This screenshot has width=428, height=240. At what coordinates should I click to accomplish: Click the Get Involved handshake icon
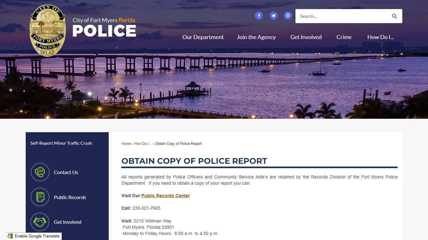pyautogui.click(x=40, y=222)
